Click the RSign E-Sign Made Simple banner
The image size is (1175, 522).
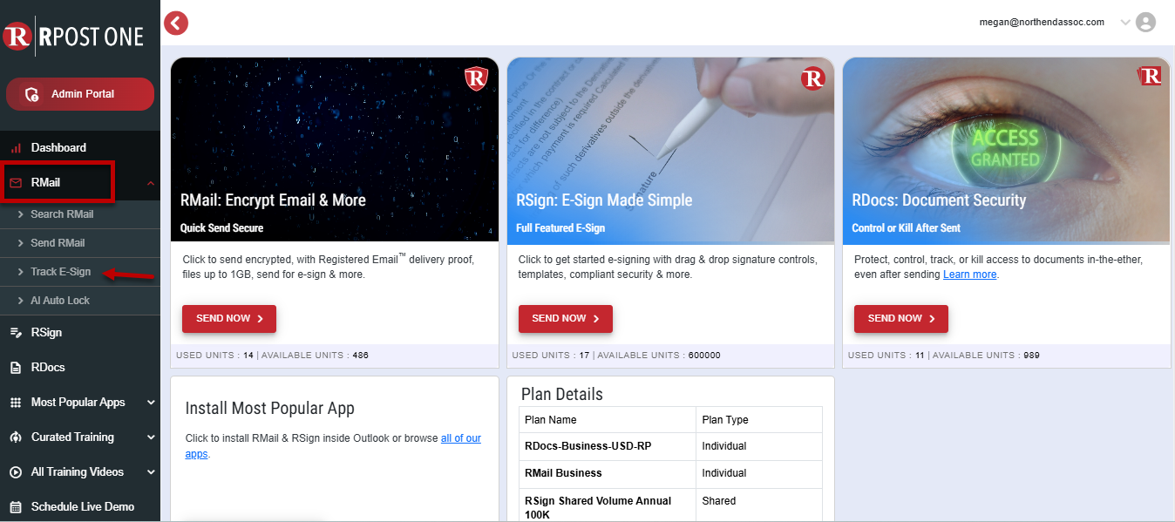pos(670,149)
